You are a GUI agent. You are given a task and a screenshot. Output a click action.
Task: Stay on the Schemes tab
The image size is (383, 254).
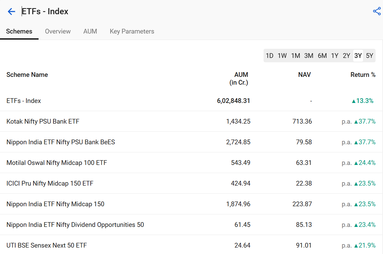[x=19, y=31]
